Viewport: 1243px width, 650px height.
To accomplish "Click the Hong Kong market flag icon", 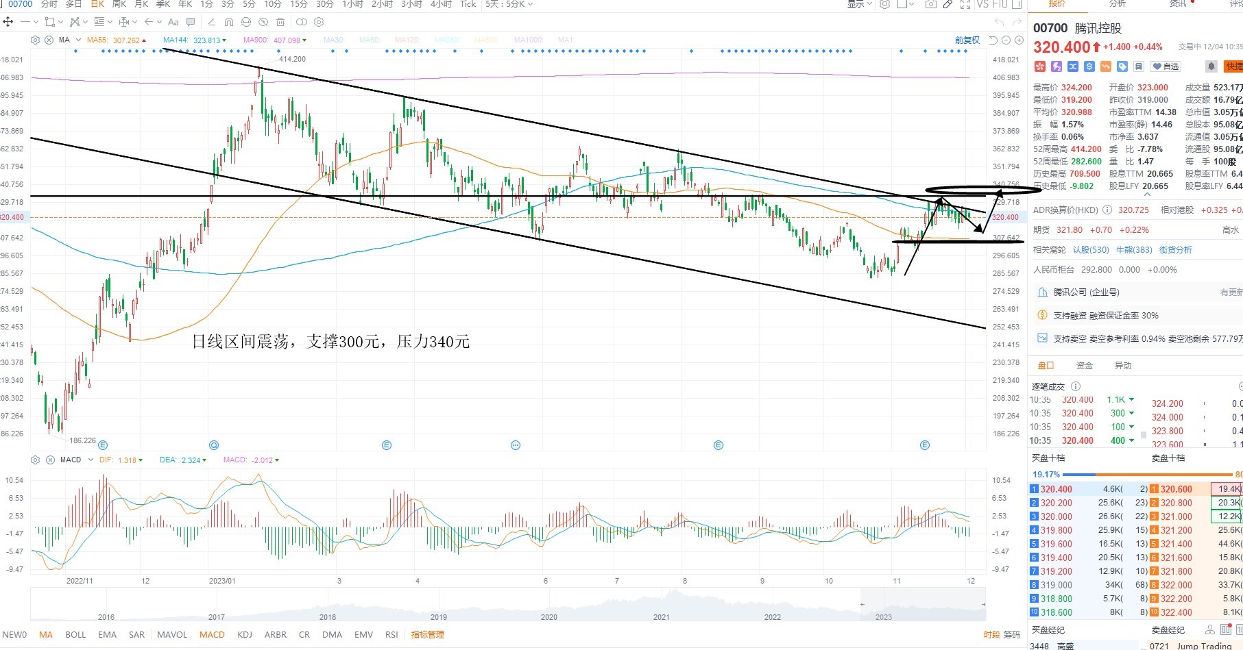I will 1039,66.
